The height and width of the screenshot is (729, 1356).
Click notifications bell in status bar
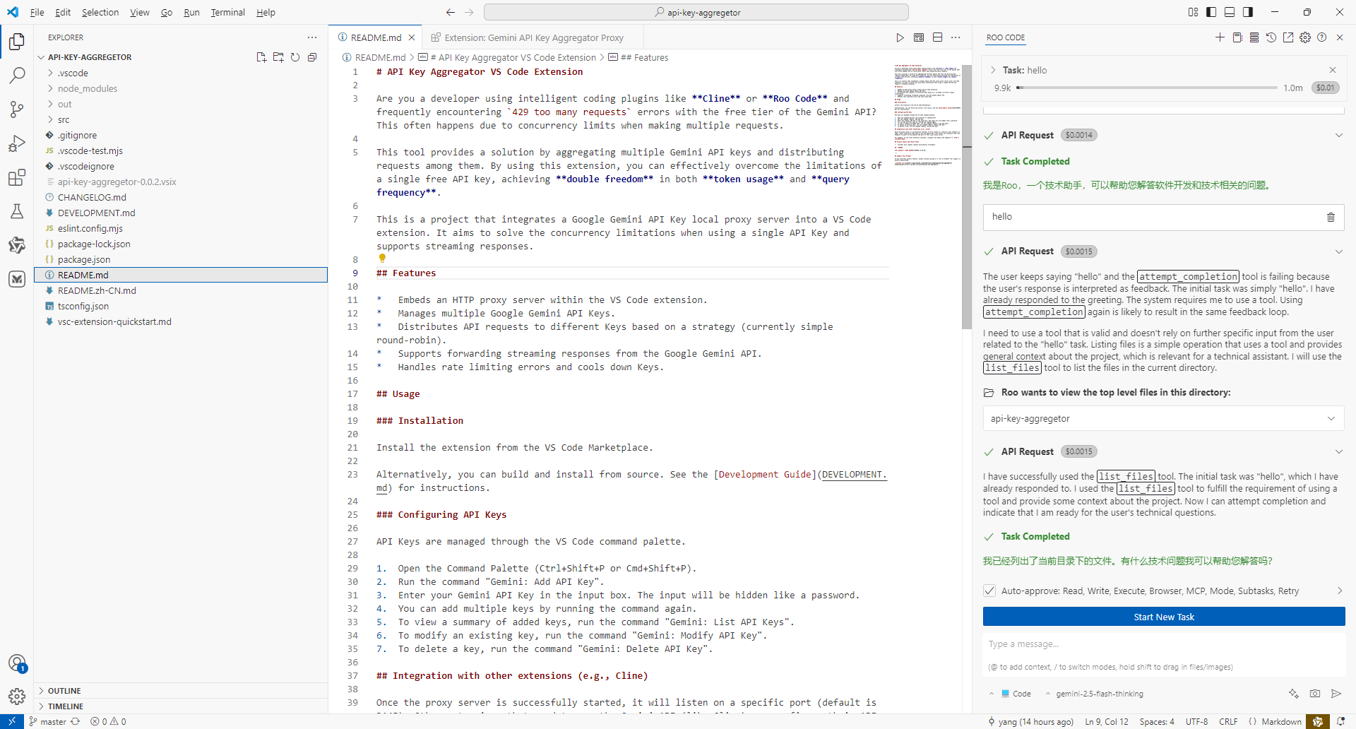coord(1341,721)
